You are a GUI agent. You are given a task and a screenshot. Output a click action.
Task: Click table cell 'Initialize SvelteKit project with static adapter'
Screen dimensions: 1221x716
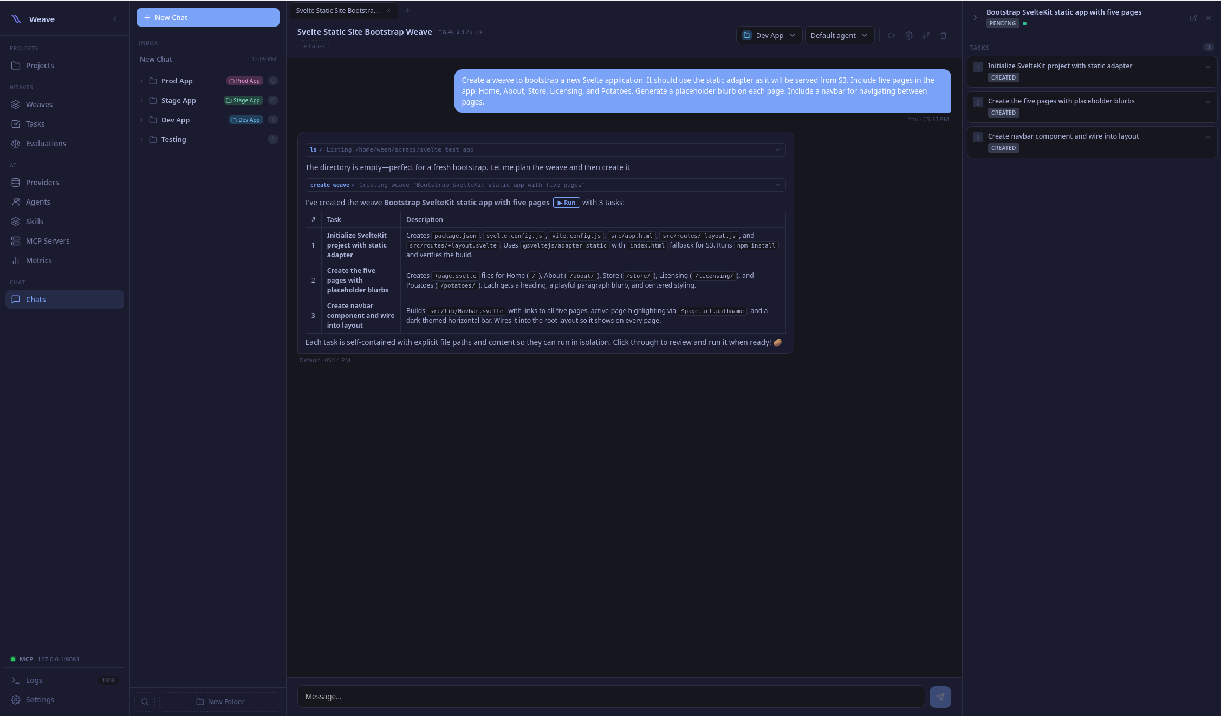(x=361, y=245)
